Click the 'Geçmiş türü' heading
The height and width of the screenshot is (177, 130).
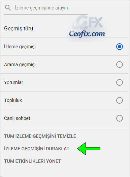pos(19,29)
